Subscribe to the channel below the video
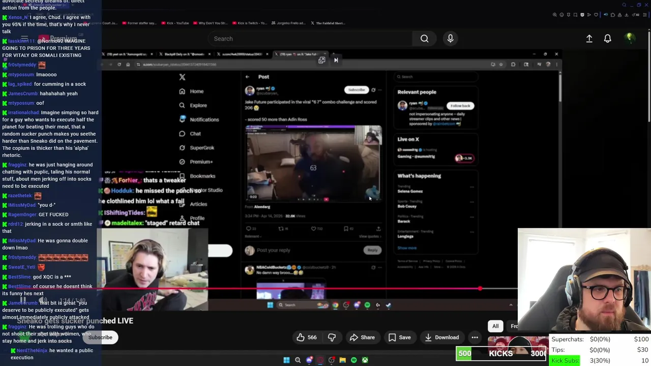The width and height of the screenshot is (651, 366). click(100, 338)
